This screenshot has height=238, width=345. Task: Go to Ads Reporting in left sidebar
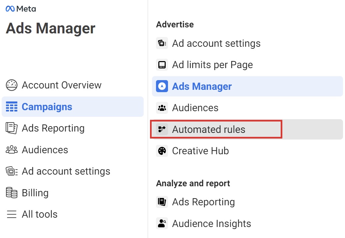[73, 128]
